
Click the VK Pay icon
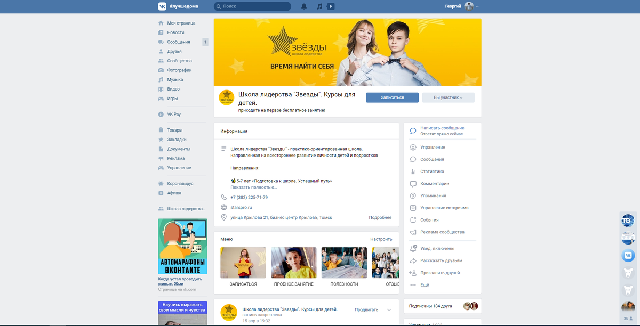coord(161,114)
